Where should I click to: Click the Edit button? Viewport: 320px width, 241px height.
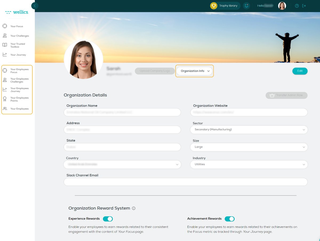[300, 71]
